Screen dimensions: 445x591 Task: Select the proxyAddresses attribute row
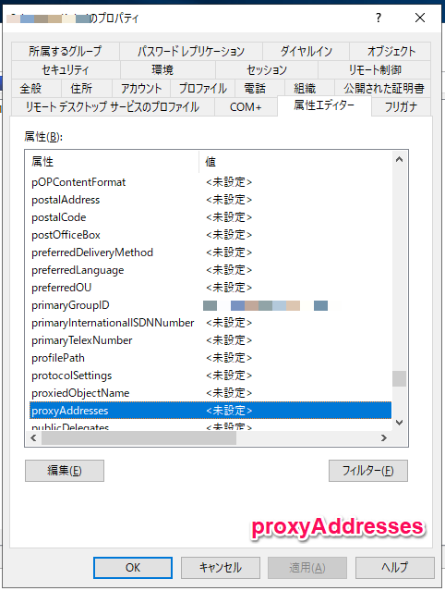coord(210,411)
